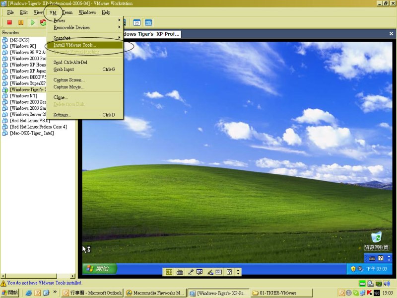Click the handwriting pen icon on IME bar
The height and width of the screenshot is (298, 397).
pos(210,272)
